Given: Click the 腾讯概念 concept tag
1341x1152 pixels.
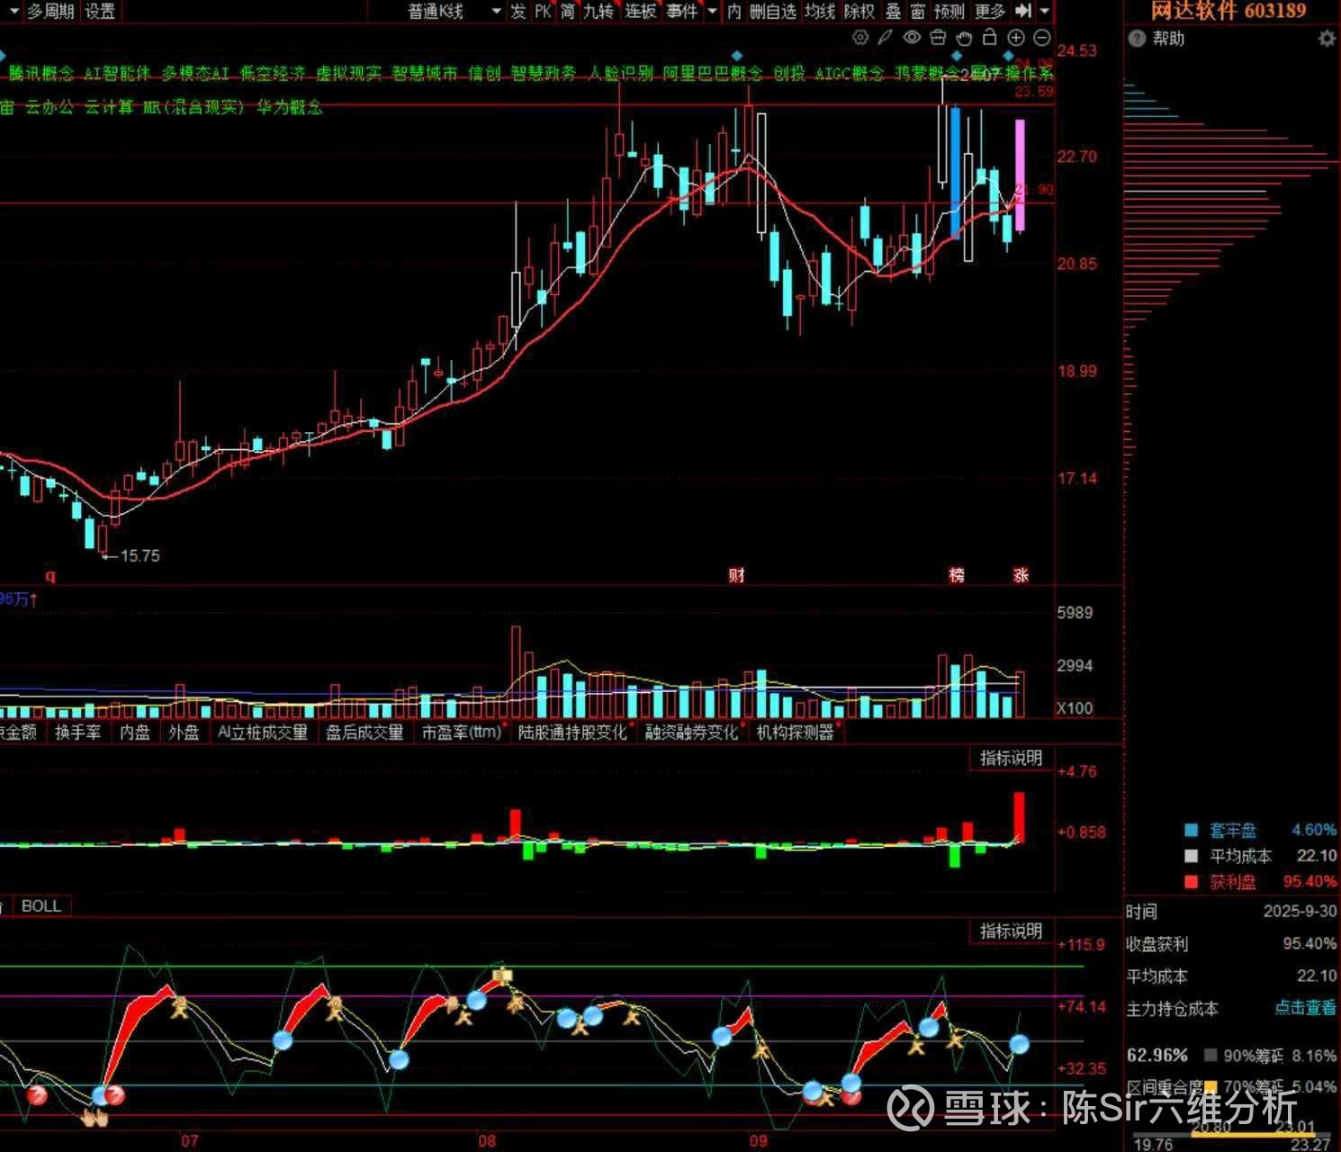Looking at the screenshot, I should [40, 74].
